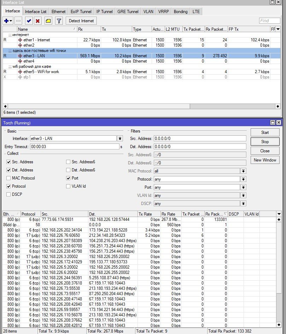
Task: Click the blue plus Add interface icon
Action: [6, 21]
